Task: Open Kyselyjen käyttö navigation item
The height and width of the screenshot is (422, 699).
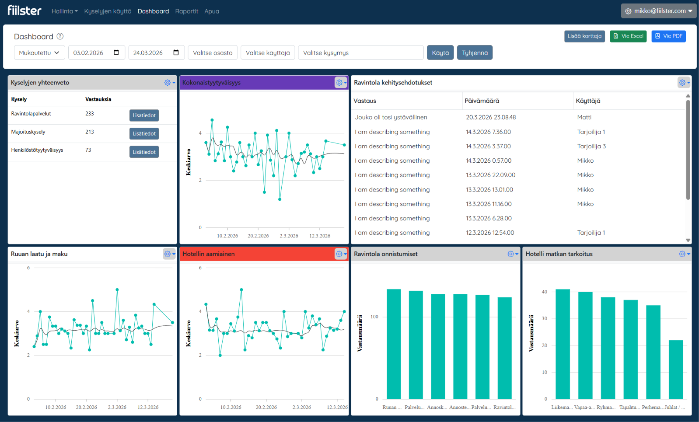Action: pyautogui.click(x=108, y=11)
